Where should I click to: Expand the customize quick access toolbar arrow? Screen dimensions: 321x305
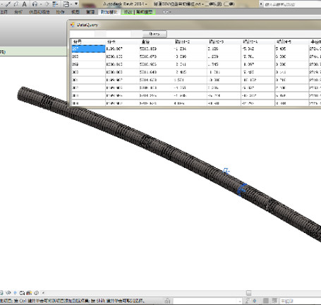tap(76, 4)
